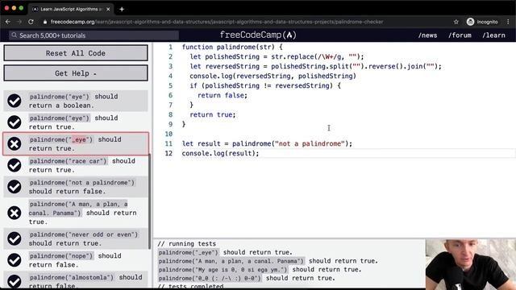Click failed X icon for "A man, a plan" test
Viewport: 516px width, 290px height.
click(x=15, y=213)
